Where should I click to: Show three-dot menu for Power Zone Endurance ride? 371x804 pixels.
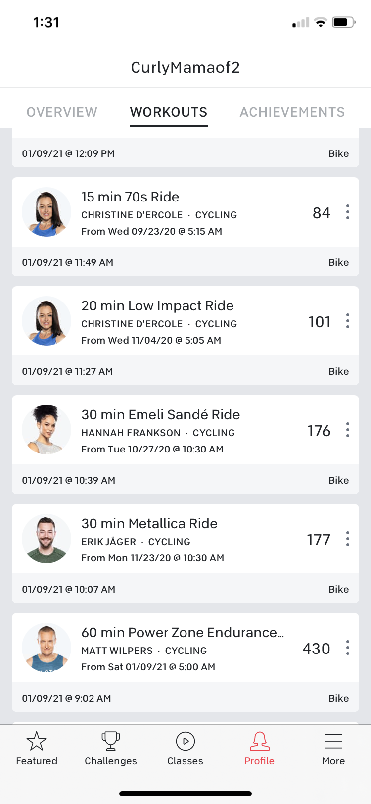pyautogui.click(x=348, y=648)
